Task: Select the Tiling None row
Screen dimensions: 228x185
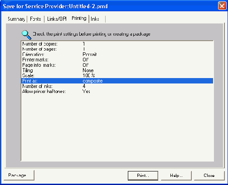Action: [x=117, y=70]
